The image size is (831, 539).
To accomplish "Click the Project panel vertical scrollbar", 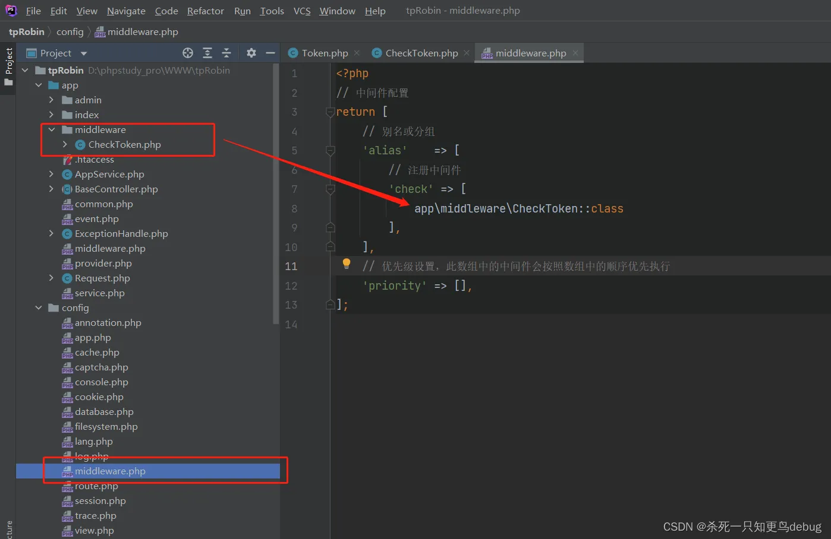I will (x=276, y=193).
